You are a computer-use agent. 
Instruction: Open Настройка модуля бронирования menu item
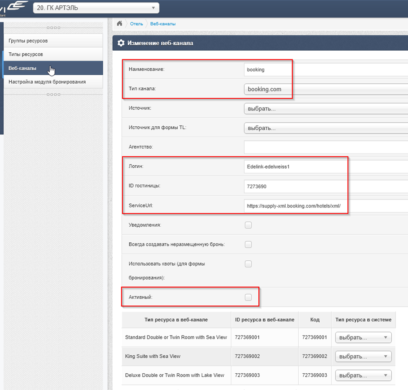pyautogui.click(x=53, y=82)
